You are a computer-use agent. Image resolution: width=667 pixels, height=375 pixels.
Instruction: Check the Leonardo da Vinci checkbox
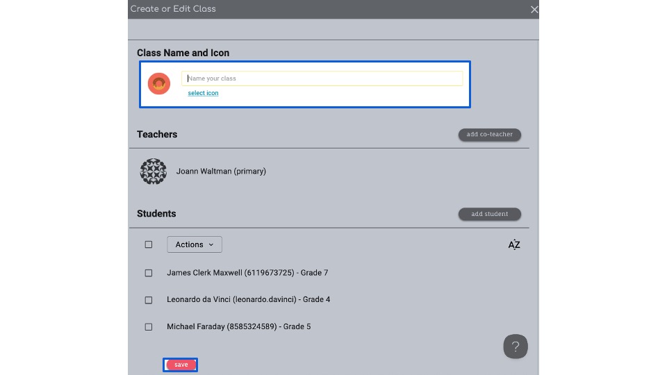click(149, 300)
